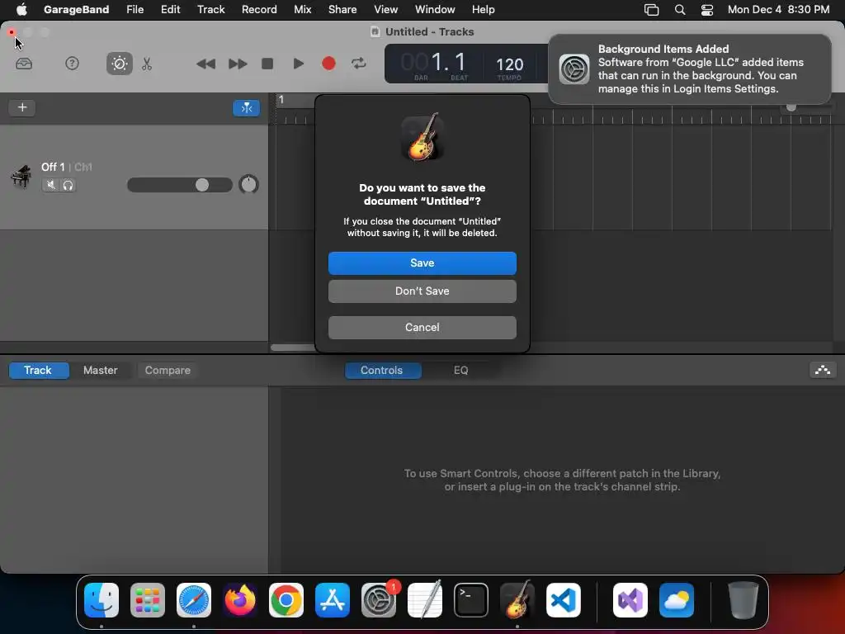Image resolution: width=845 pixels, height=634 pixels.
Task: Open the GarageBand application menu
Action: point(76,9)
